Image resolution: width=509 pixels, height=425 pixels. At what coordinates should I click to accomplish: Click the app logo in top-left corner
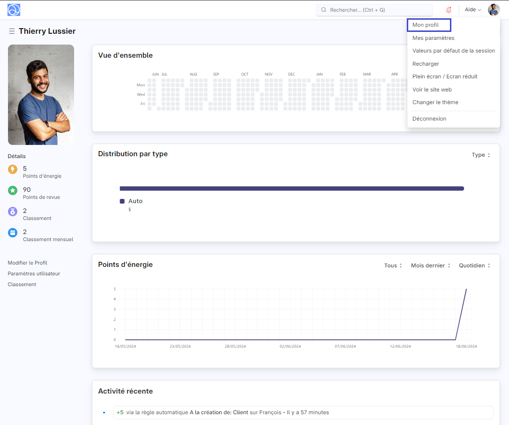tap(14, 10)
